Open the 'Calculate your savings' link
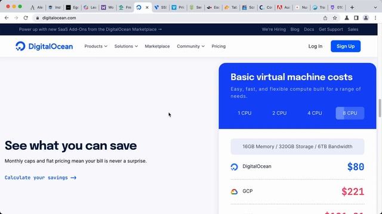This screenshot has height=214, width=382. point(41,178)
